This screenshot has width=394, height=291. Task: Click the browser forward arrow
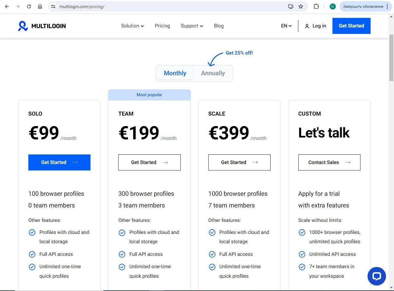tap(18, 6)
